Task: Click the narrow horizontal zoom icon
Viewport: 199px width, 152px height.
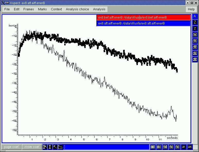Action: [184, 147]
